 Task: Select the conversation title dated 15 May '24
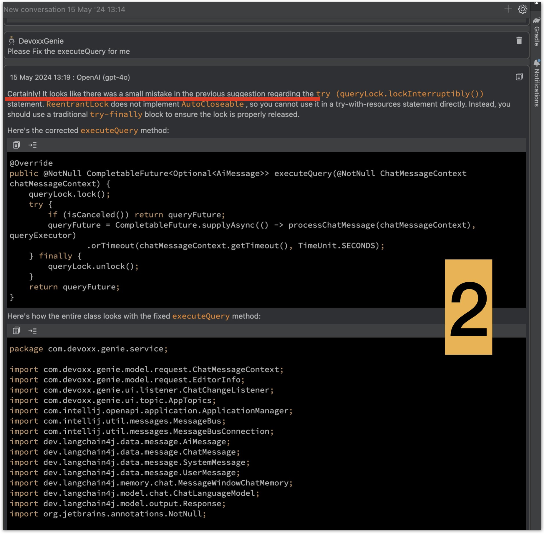coord(65,9)
